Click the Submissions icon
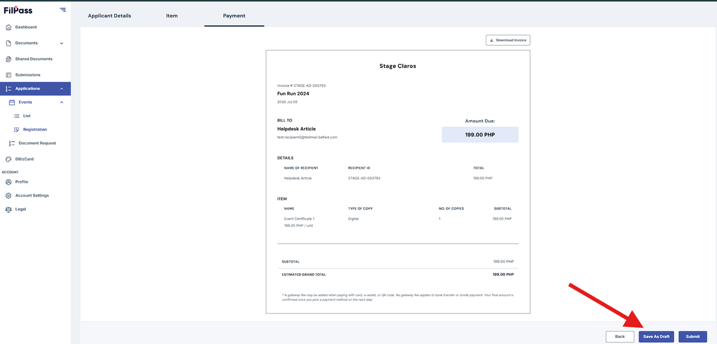Screen dimensions: 717x344 8,75
